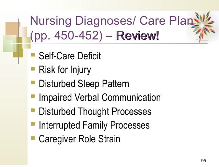Viewport: 219px width, 167px height.
Task: Click the Caregiver Role Strain text
Action: pos(79,140)
